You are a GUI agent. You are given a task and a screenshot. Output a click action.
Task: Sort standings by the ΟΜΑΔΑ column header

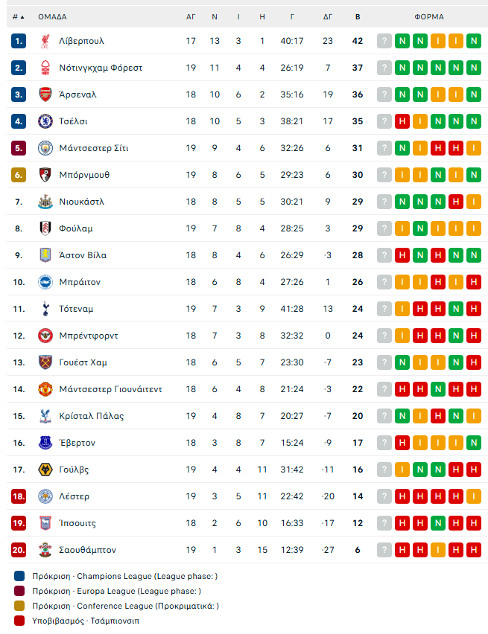click(x=52, y=16)
